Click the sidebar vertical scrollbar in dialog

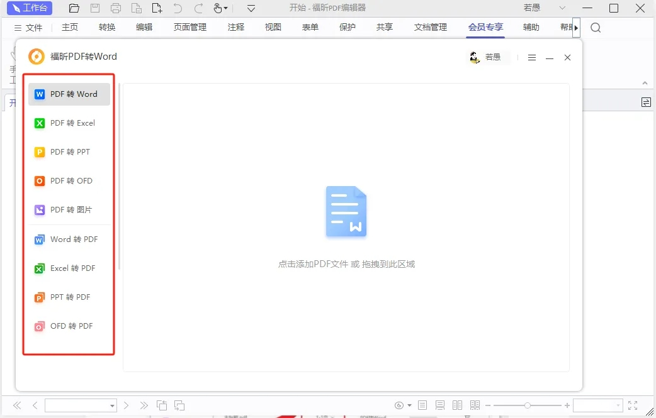119,177
